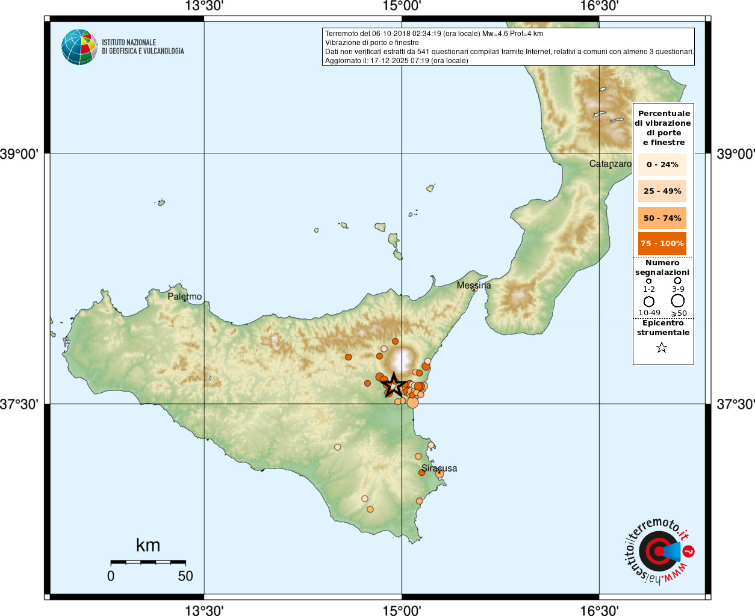Click the ≥50 reports circle symbol
Viewport: 755px width, 616px height.
click(x=678, y=301)
